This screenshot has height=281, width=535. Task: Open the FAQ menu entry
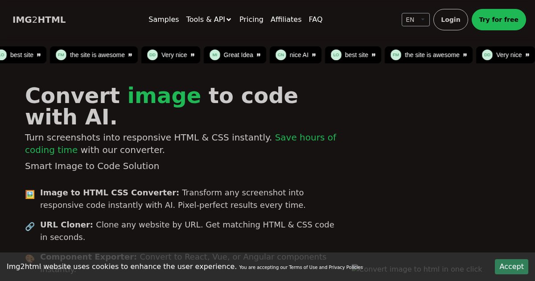316,20
